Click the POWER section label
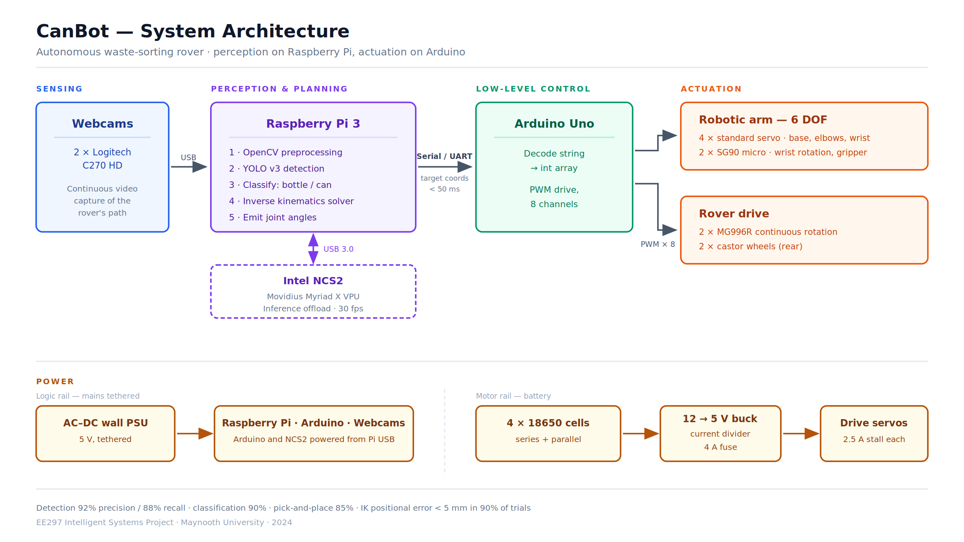The image size is (964, 542). (x=55, y=381)
